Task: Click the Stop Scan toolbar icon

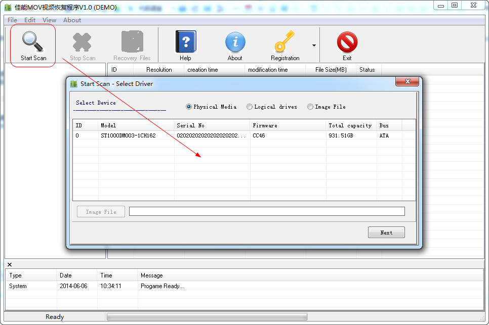Action: pyautogui.click(x=82, y=42)
